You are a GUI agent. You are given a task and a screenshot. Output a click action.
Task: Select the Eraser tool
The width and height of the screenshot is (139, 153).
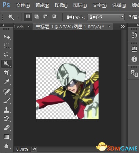(7, 128)
